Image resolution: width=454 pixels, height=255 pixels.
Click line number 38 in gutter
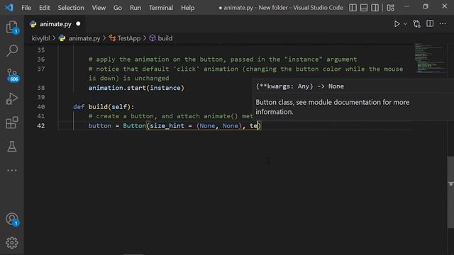tap(41, 88)
